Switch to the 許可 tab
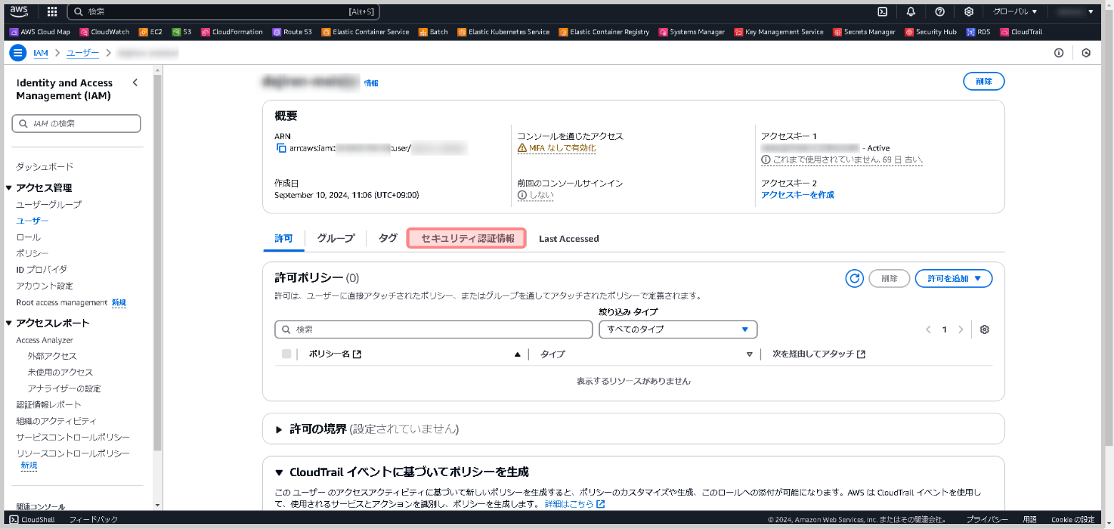Image resolution: width=1114 pixels, height=529 pixels. pos(283,238)
